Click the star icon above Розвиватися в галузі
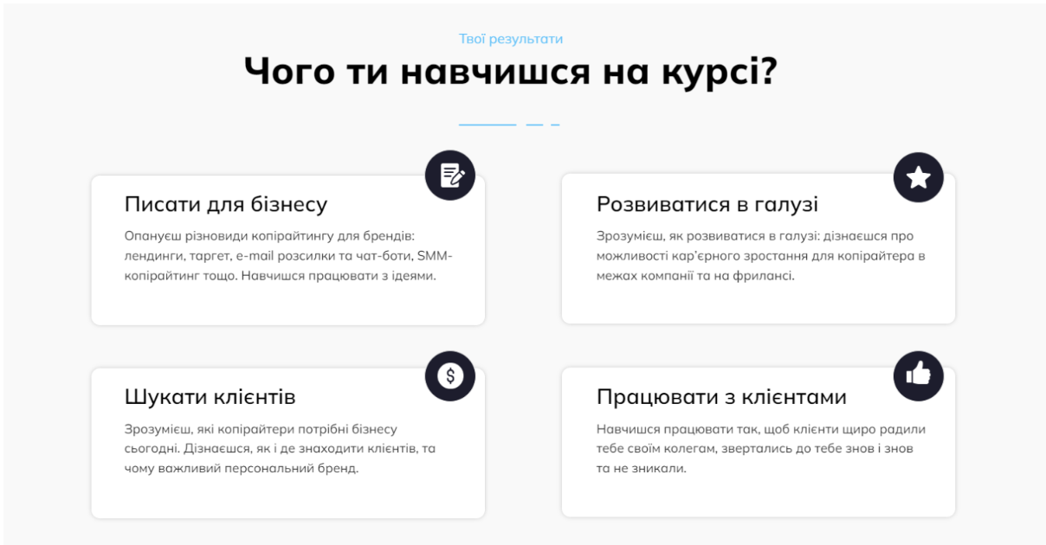This screenshot has width=1046, height=545. click(x=918, y=176)
